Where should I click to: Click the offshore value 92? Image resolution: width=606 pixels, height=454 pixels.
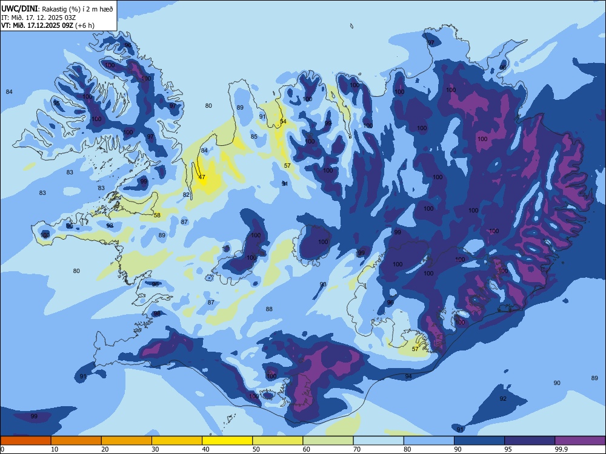(503, 398)
